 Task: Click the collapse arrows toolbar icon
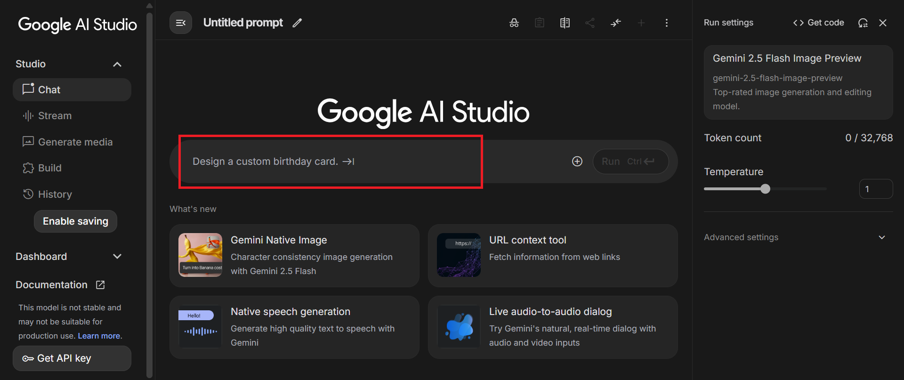(616, 23)
